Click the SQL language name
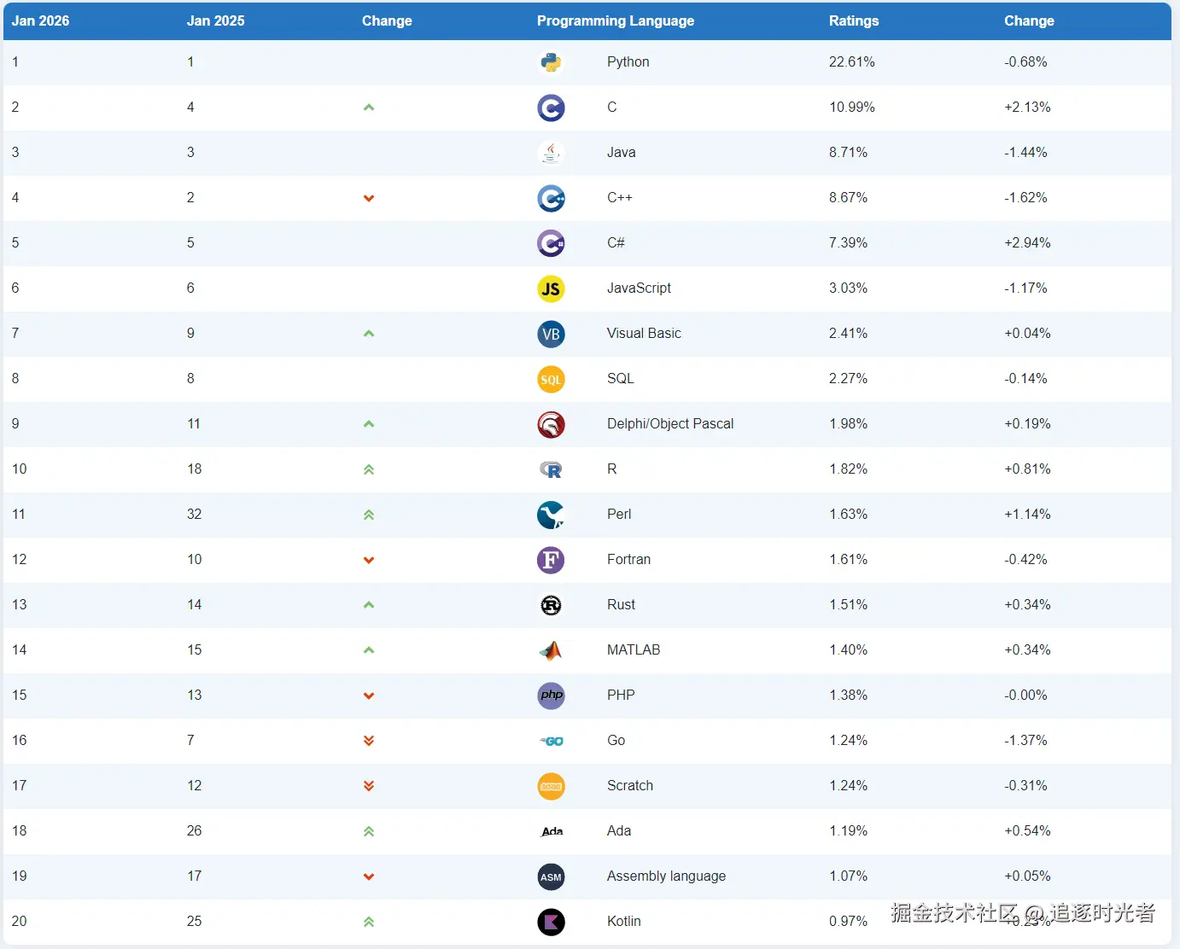Image resolution: width=1180 pixels, height=949 pixels. tap(621, 379)
